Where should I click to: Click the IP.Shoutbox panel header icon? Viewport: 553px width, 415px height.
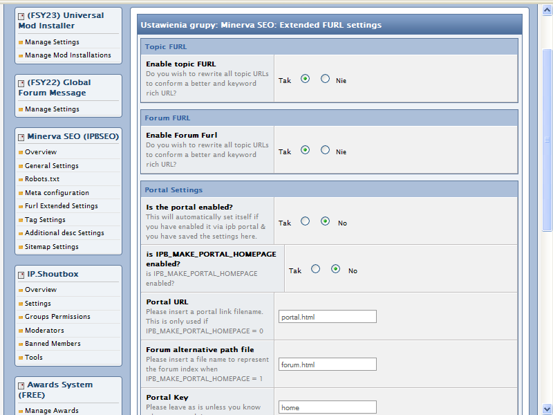tap(21, 275)
